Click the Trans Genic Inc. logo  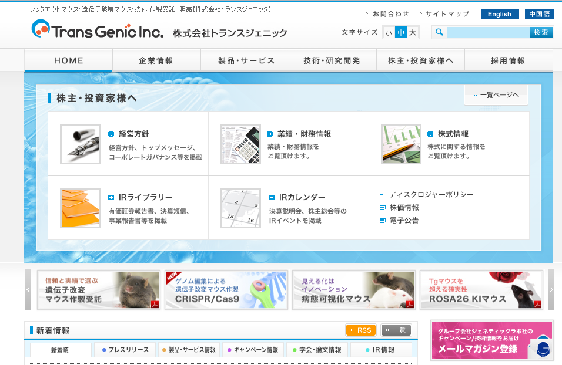(x=97, y=29)
